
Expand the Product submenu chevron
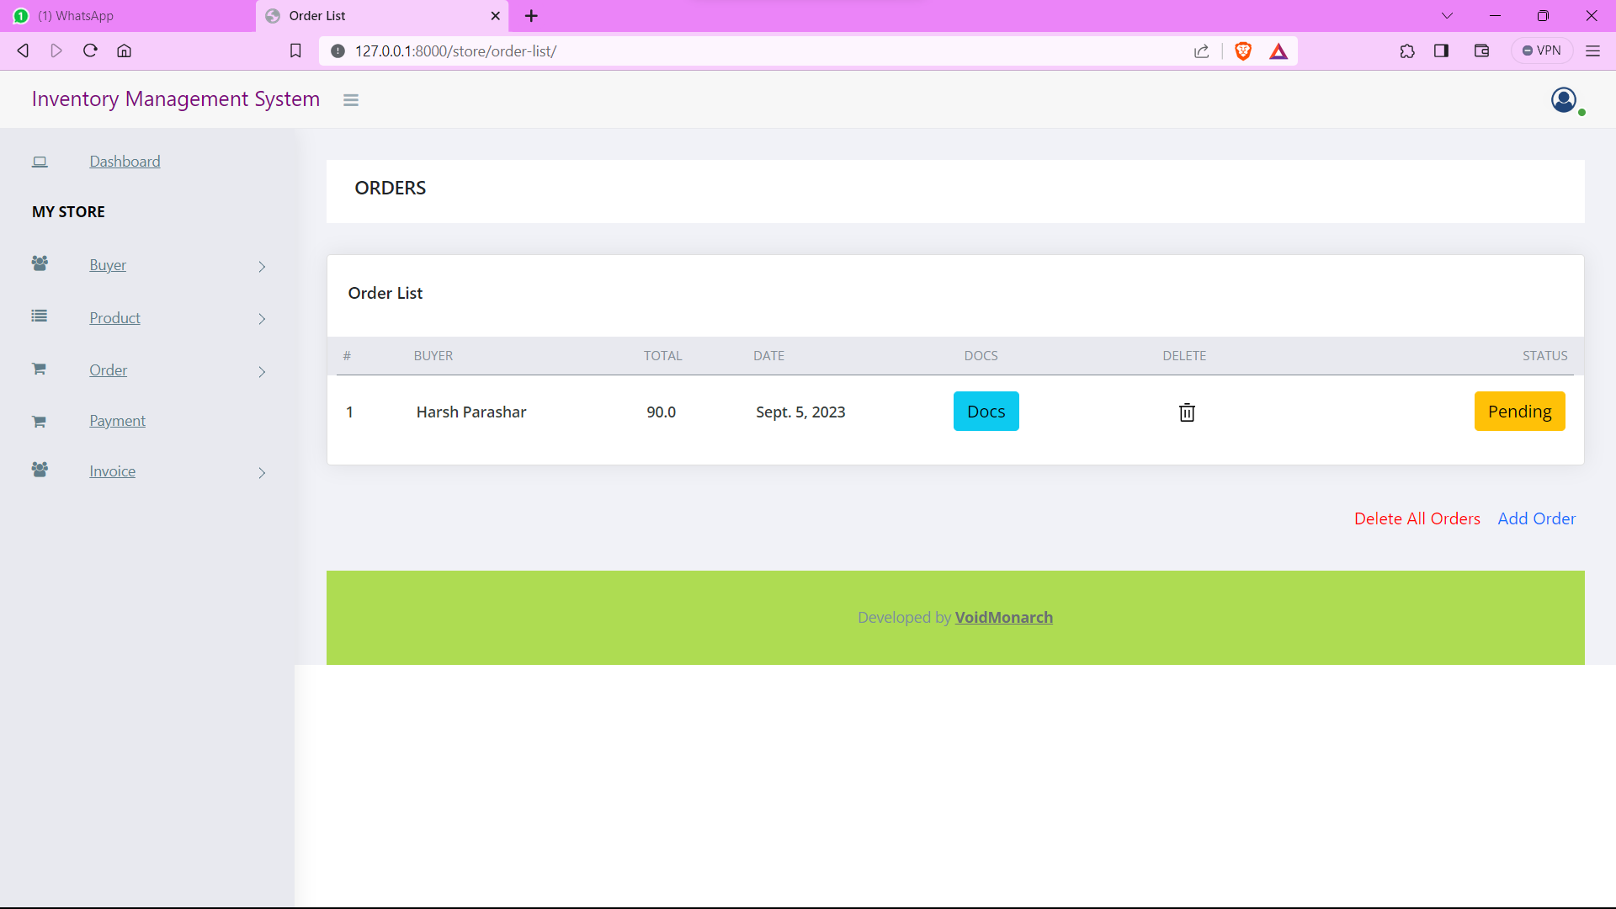[262, 319]
